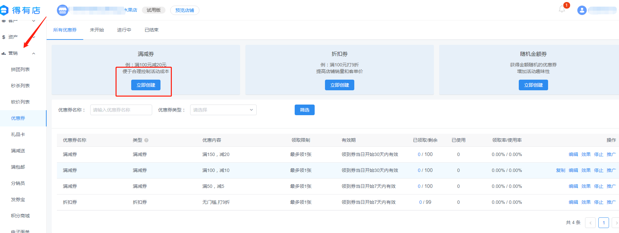619x233 pixels.
Task: Click the user avatar icon
Action: 582,10
